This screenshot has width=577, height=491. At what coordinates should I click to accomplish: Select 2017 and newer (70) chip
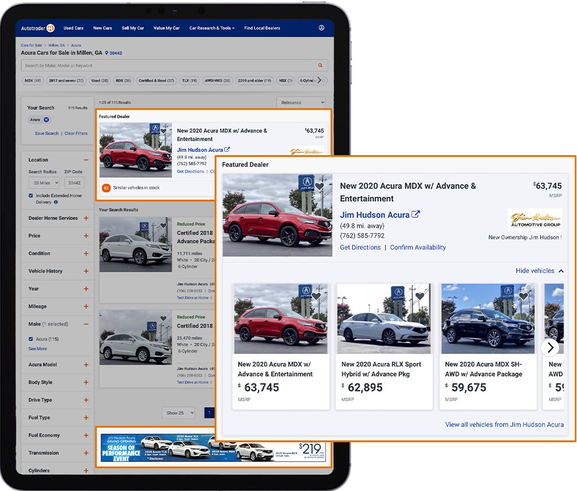(x=66, y=81)
